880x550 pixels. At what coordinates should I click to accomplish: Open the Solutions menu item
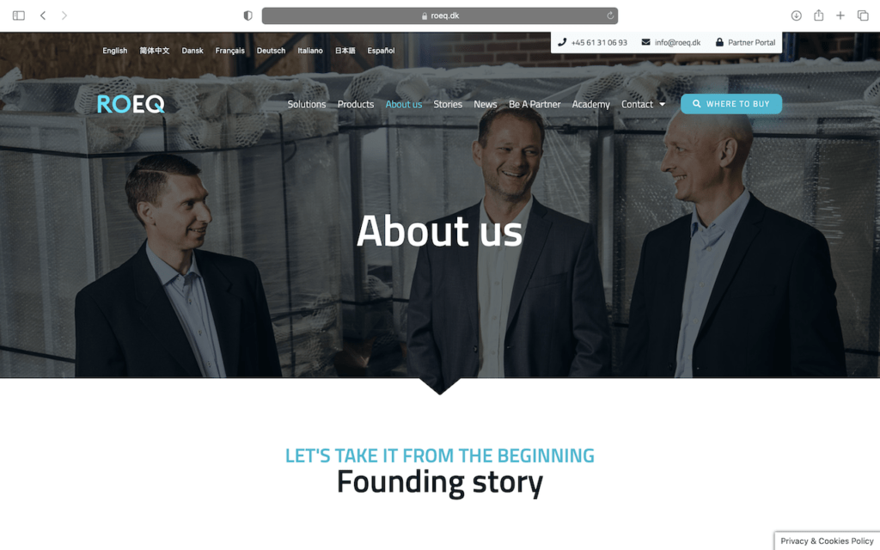tap(307, 104)
